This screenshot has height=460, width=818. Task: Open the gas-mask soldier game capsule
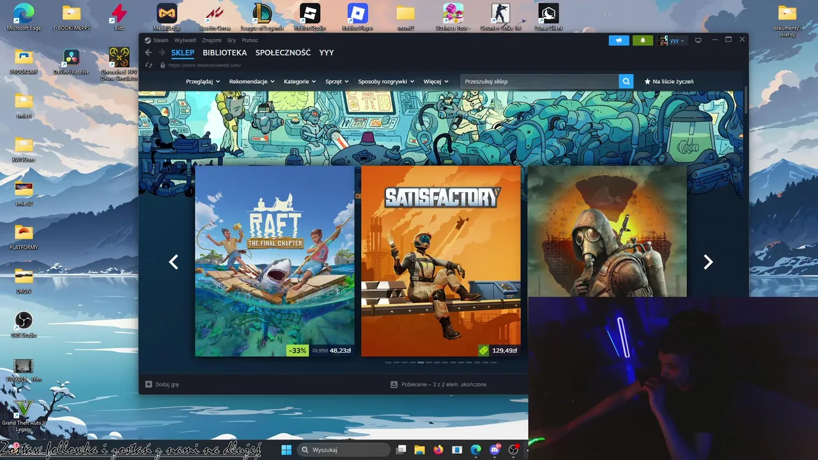(x=607, y=231)
